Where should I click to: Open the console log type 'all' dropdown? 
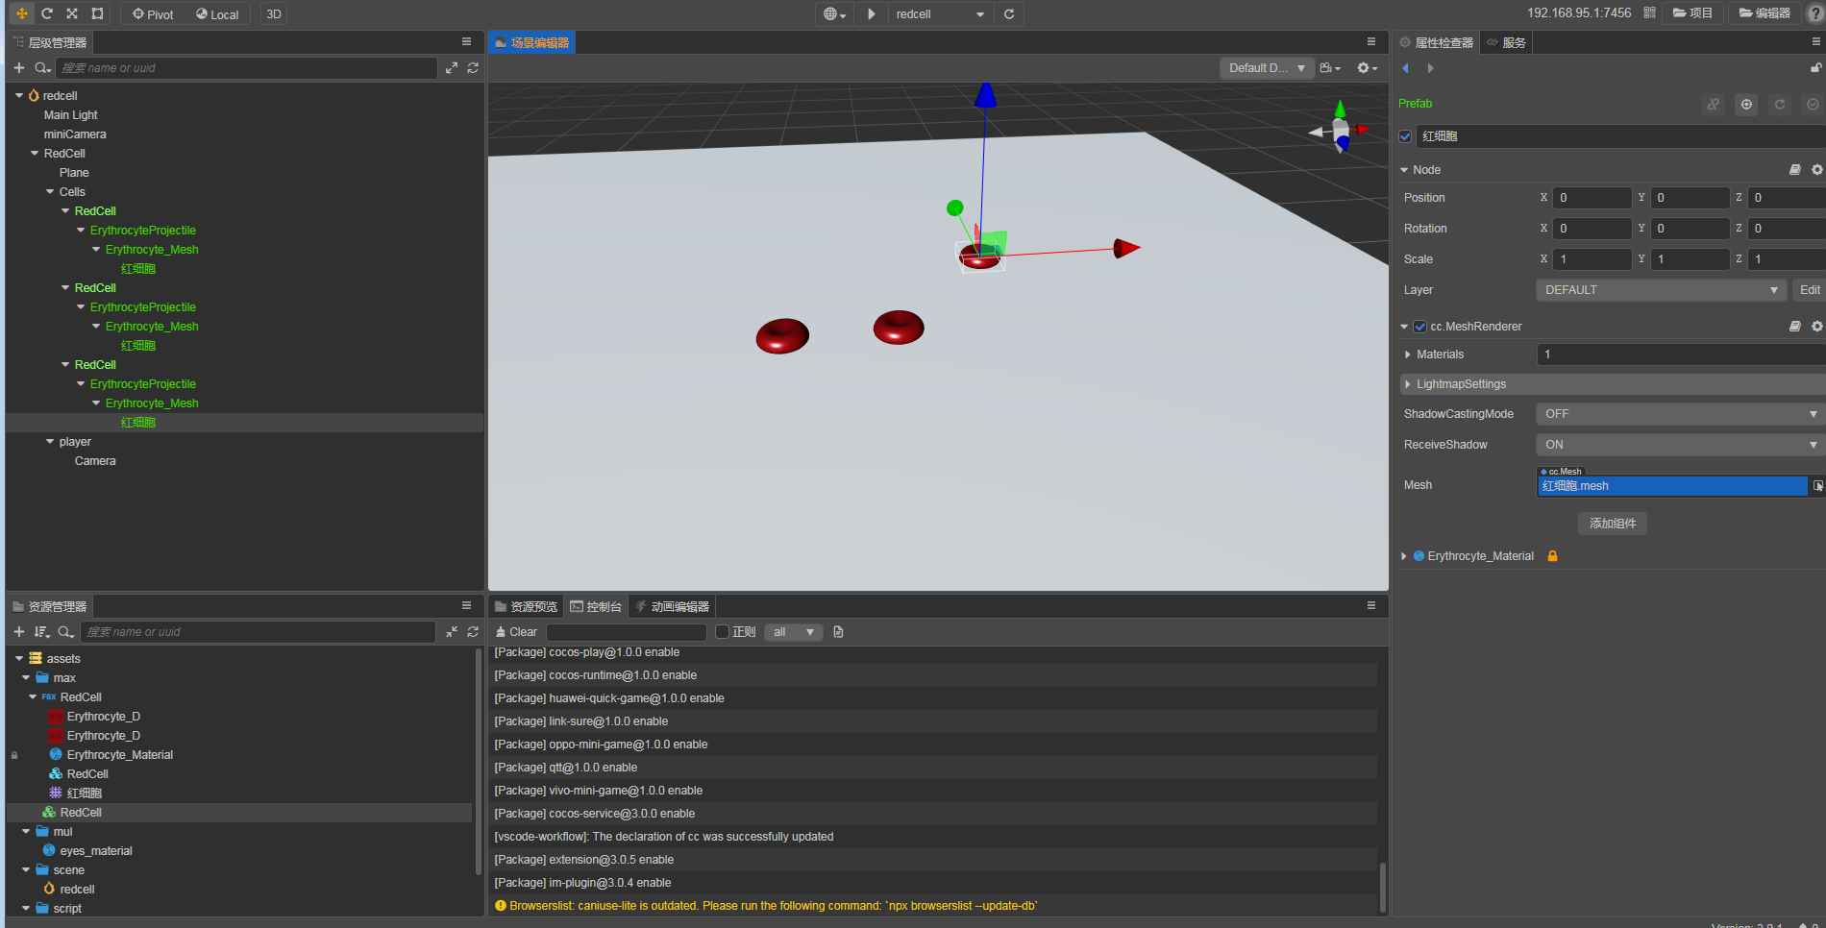point(793,632)
